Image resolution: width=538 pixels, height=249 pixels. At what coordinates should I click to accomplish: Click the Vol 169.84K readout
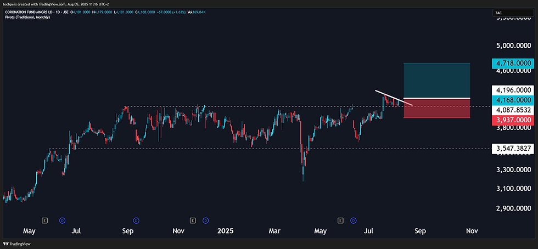pyautogui.click(x=197, y=13)
